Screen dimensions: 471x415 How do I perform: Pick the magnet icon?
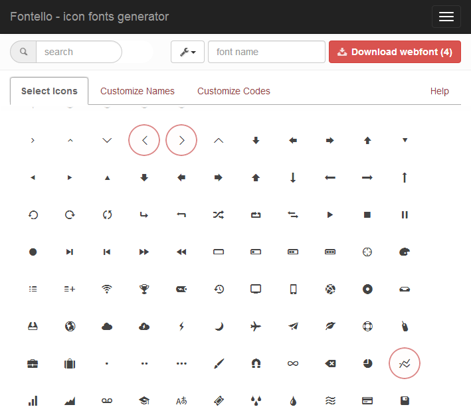tap(256, 363)
